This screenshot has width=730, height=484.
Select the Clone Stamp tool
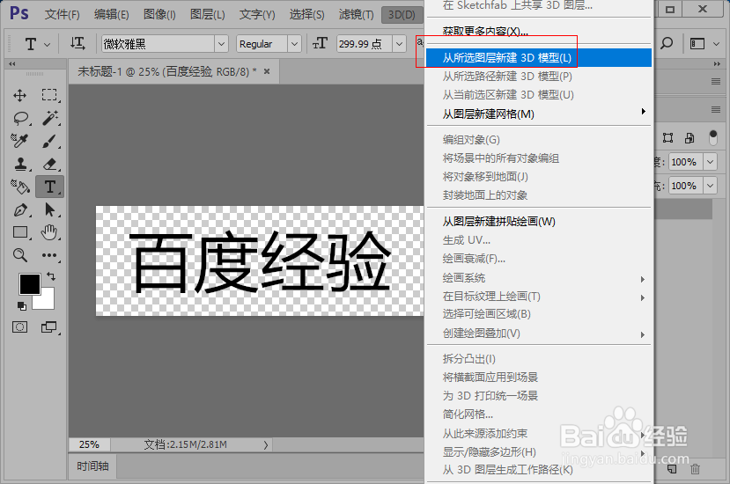(20, 164)
